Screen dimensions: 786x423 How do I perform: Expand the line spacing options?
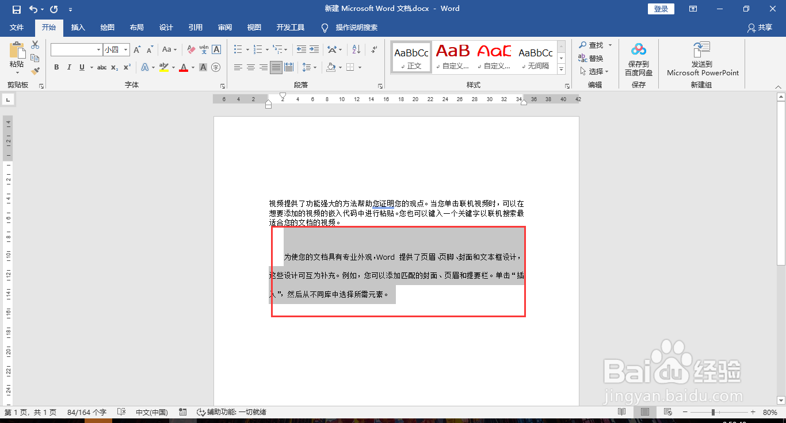pyautogui.click(x=314, y=67)
